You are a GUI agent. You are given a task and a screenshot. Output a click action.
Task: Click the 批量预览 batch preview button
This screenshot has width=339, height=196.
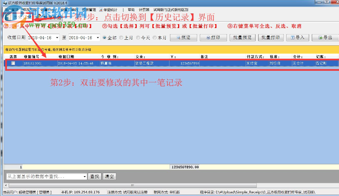[x=242, y=38]
